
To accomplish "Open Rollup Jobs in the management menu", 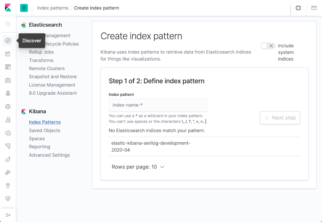I will pyautogui.click(x=41, y=52).
